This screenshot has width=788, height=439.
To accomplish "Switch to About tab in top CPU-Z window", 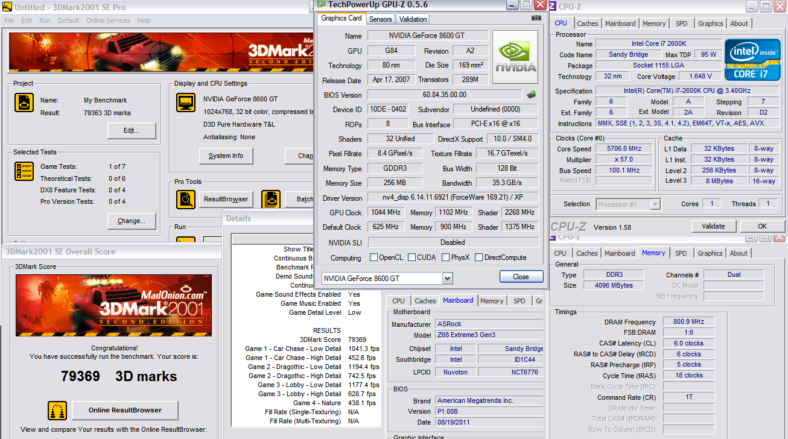I will [x=739, y=24].
